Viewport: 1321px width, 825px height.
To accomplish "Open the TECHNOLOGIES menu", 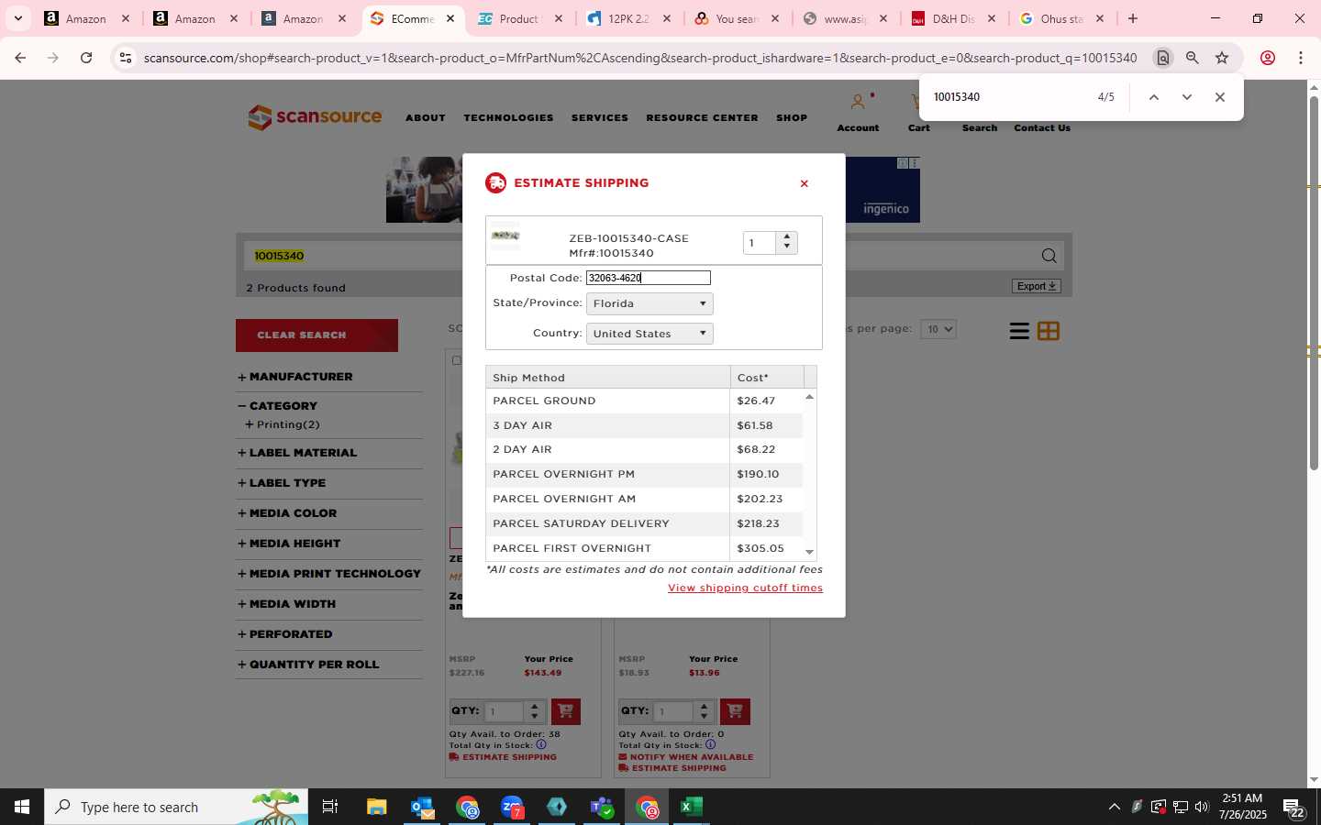I will click(508, 117).
